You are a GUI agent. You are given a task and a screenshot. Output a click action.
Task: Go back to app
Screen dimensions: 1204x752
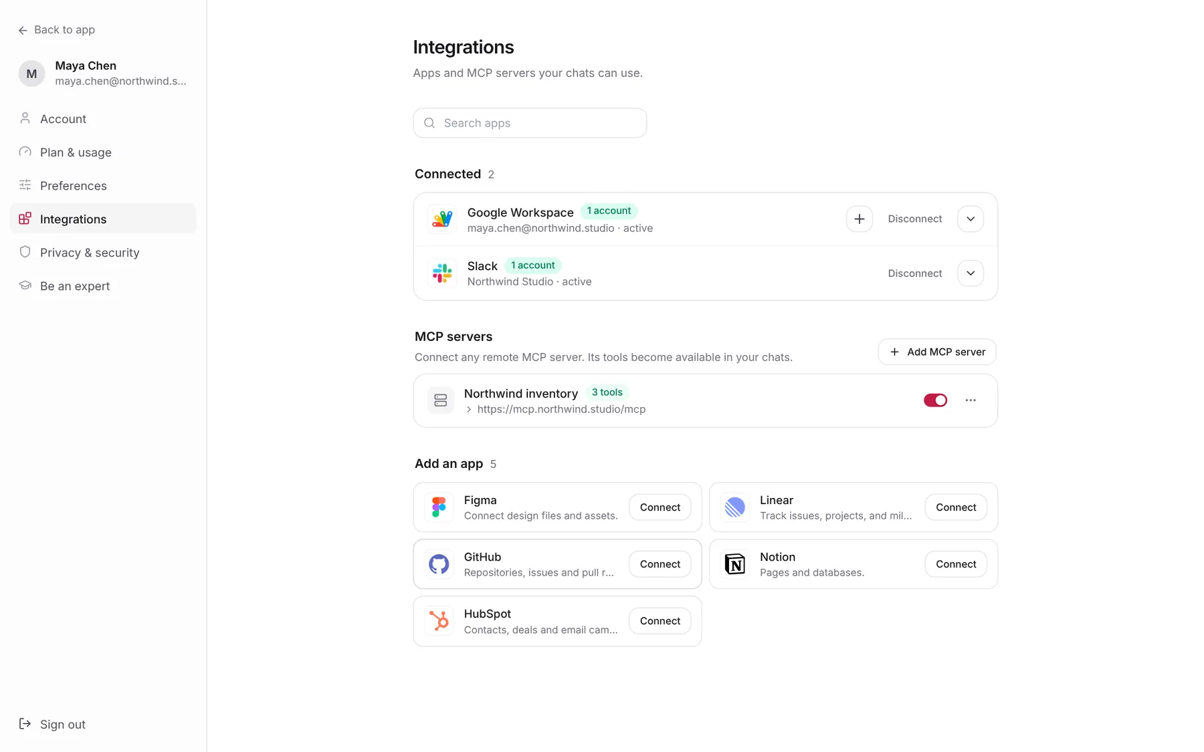(x=57, y=29)
